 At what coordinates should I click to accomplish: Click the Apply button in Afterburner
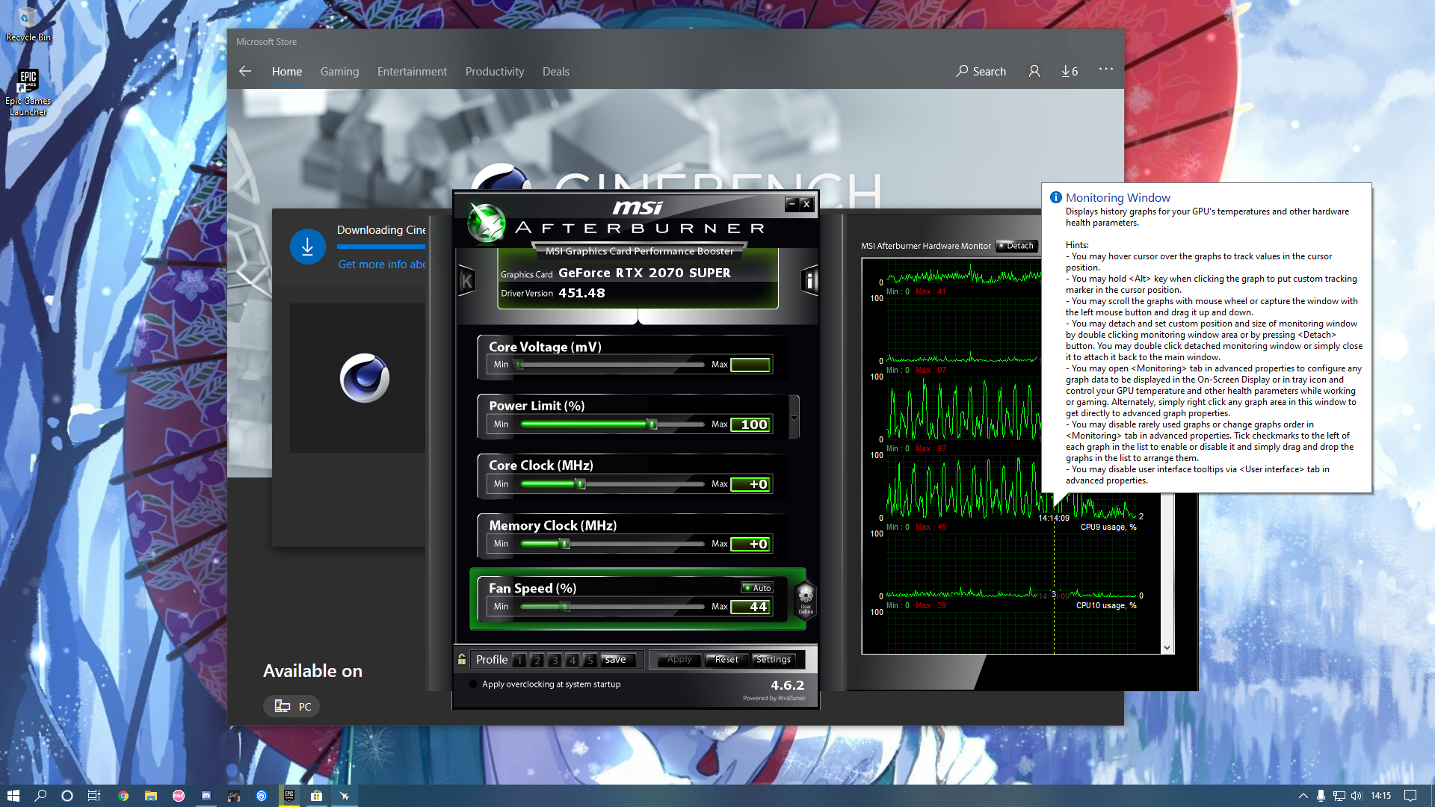[679, 660]
